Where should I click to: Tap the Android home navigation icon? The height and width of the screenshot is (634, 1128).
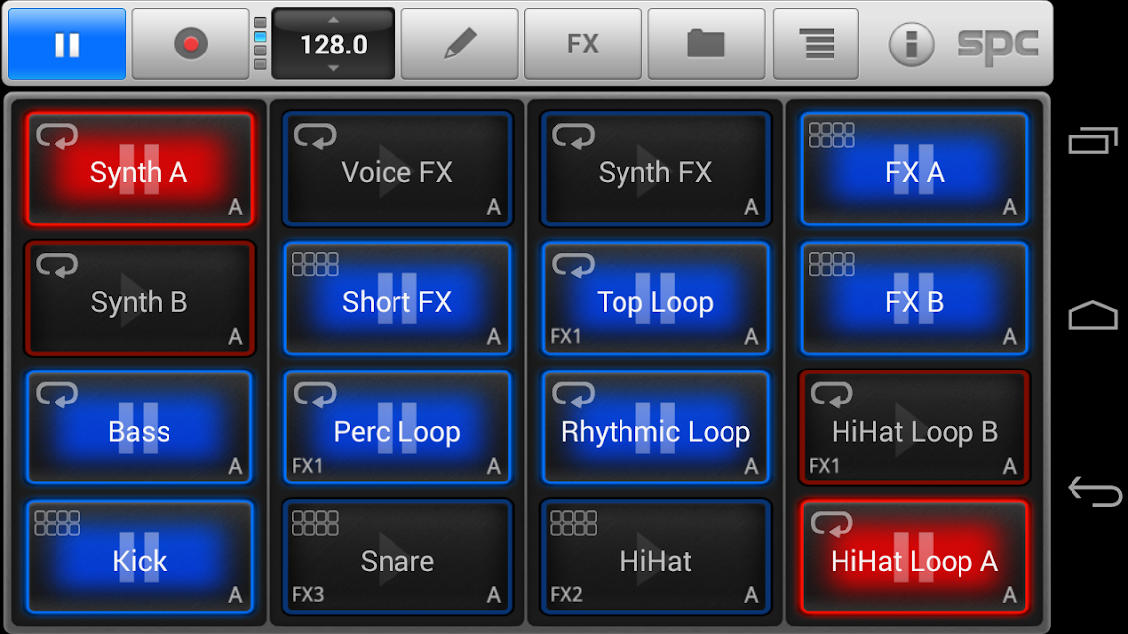point(1092,315)
